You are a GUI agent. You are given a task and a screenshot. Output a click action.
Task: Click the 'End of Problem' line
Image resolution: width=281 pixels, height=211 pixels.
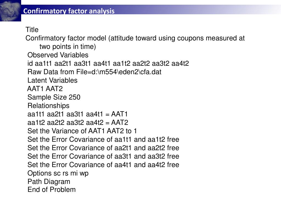pyautogui.click(x=52, y=190)
